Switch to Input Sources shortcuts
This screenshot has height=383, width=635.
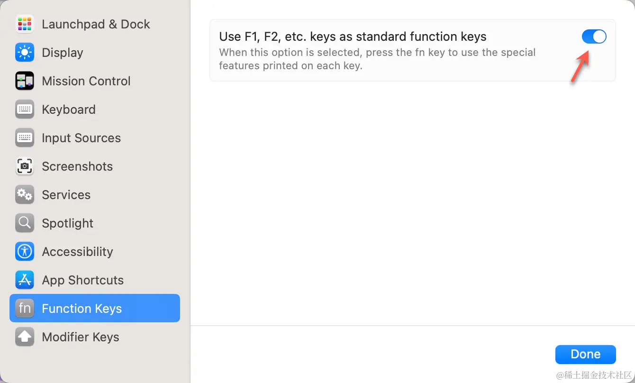point(81,138)
